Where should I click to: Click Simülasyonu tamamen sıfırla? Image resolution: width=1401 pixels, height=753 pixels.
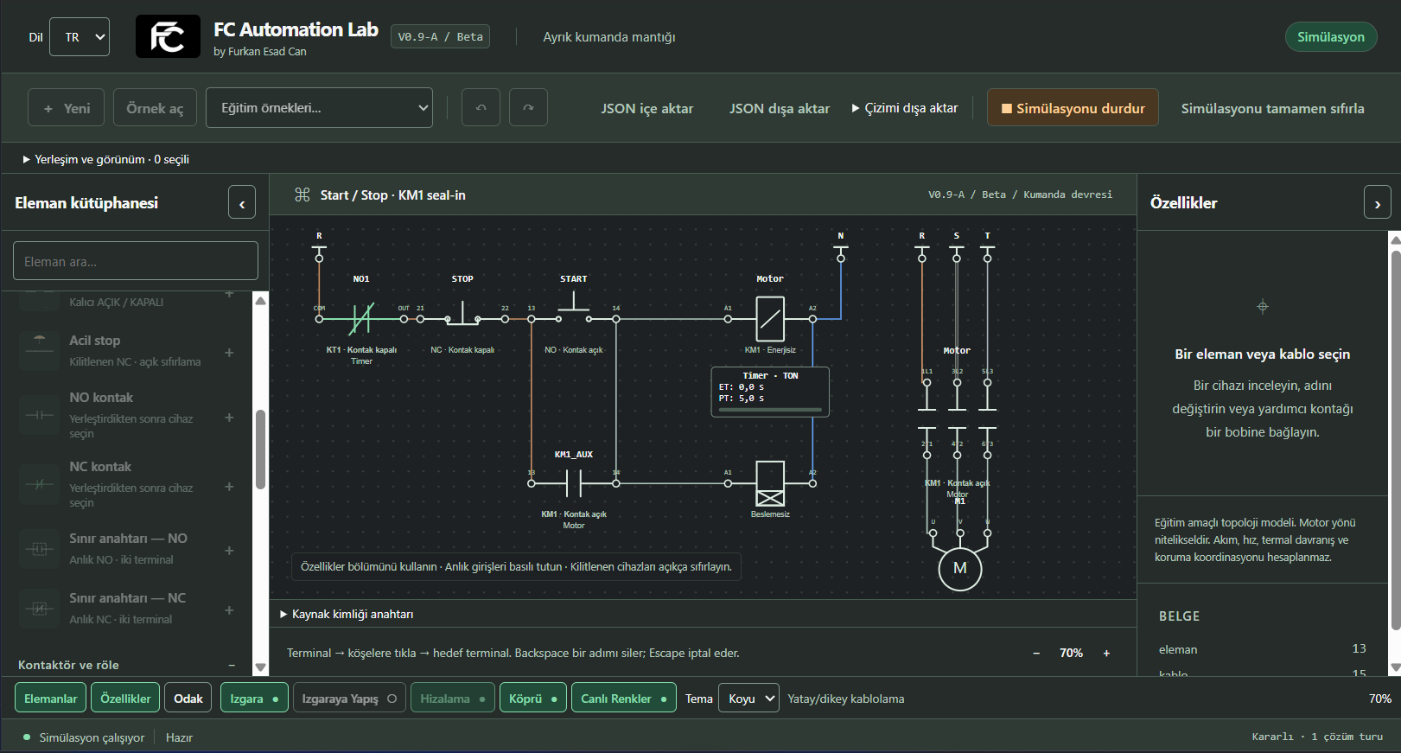coord(1273,108)
